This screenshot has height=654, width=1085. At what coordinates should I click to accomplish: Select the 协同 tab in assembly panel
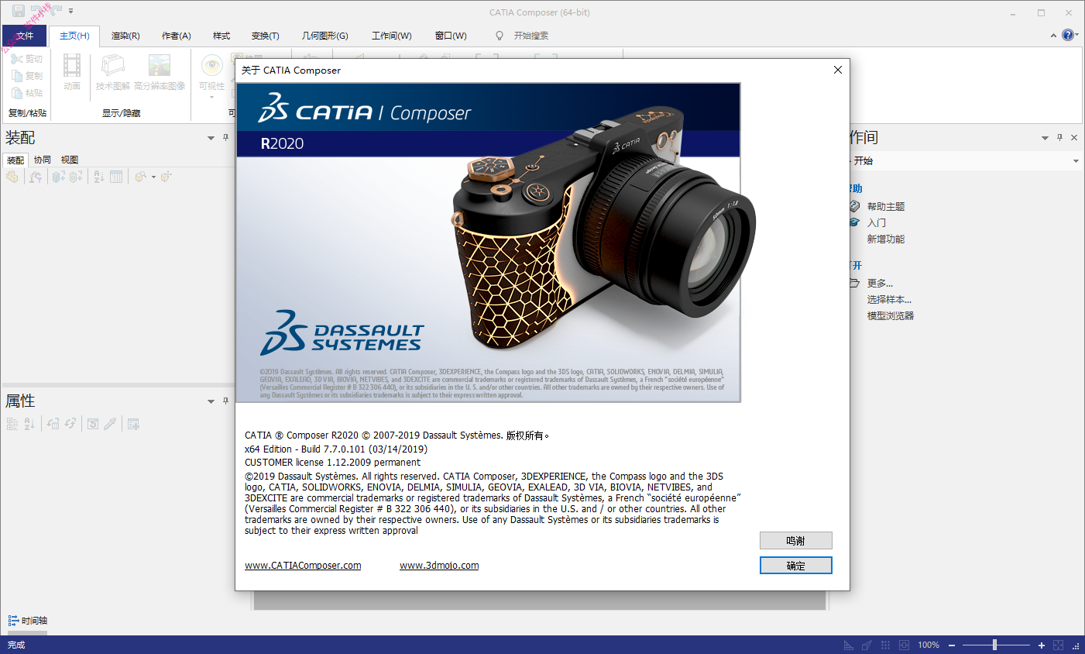pyautogui.click(x=43, y=160)
